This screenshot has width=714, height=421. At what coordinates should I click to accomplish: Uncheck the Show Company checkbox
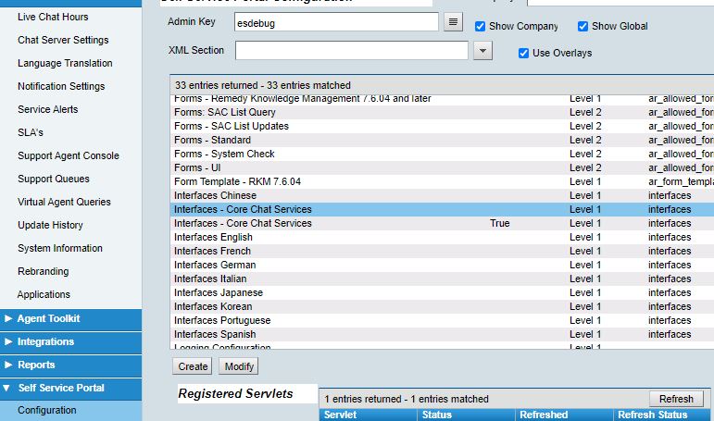tap(480, 27)
